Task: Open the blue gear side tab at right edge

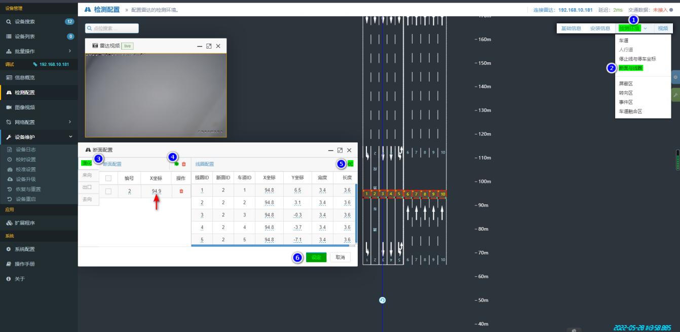Action: (675, 78)
